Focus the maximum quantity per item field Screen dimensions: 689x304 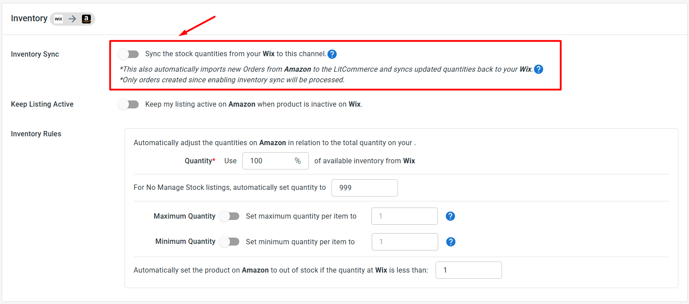point(405,216)
